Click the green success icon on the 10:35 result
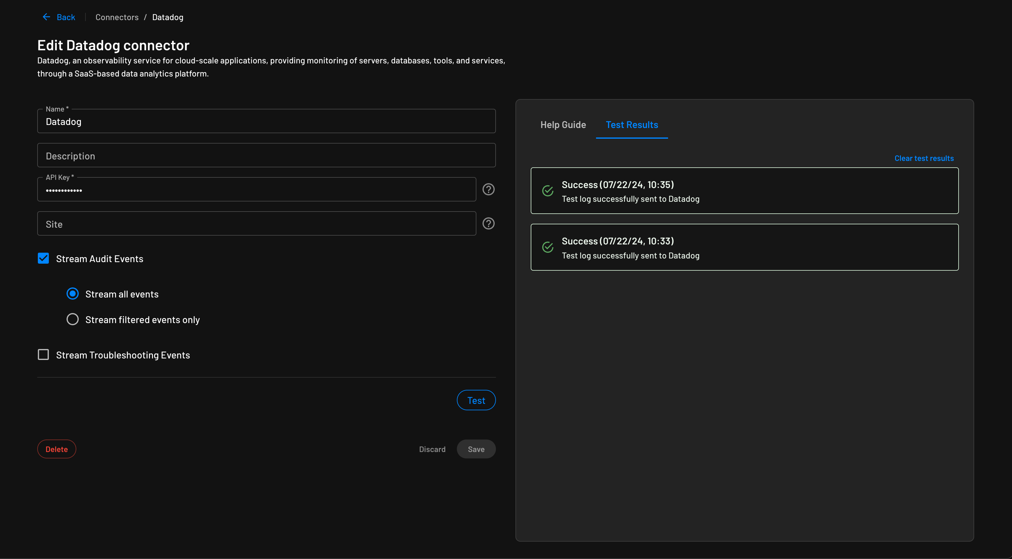1012x559 pixels. tap(548, 190)
